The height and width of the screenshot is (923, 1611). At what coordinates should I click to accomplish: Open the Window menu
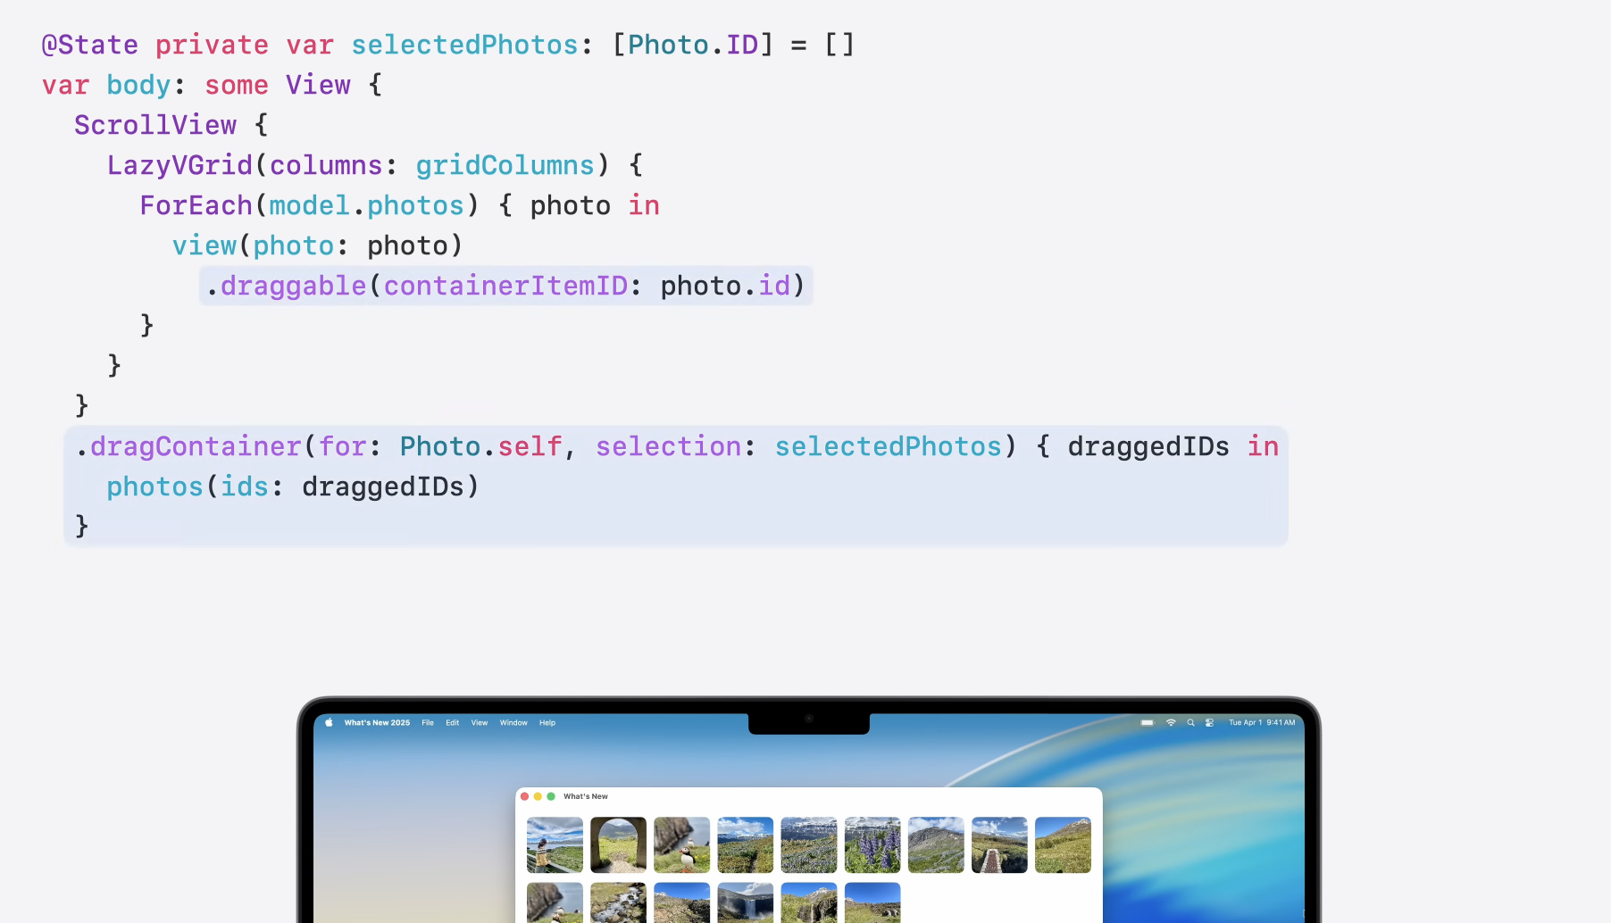click(x=513, y=723)
